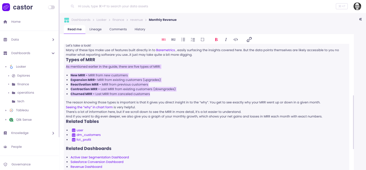Viewport: 366px width, 170px height.
Task: Open the dm_customers related table
Action: tap(88, 135)
